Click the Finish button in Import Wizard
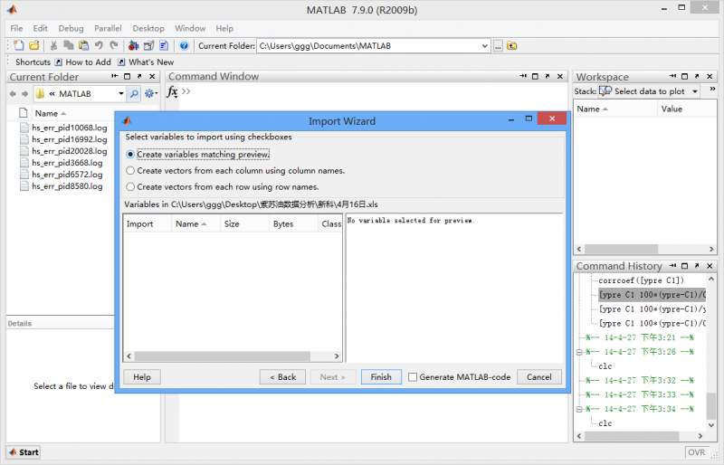The width and height of the screenshot is (724, 465). (x=381, y=377)
